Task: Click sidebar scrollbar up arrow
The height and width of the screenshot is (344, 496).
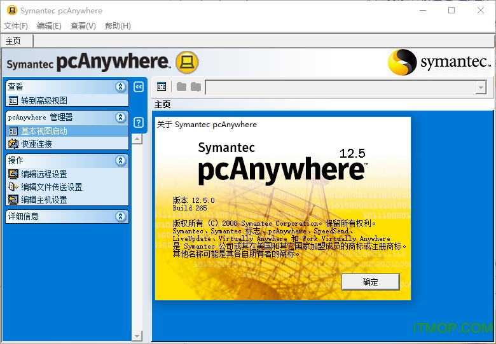Action: point(137,139)
